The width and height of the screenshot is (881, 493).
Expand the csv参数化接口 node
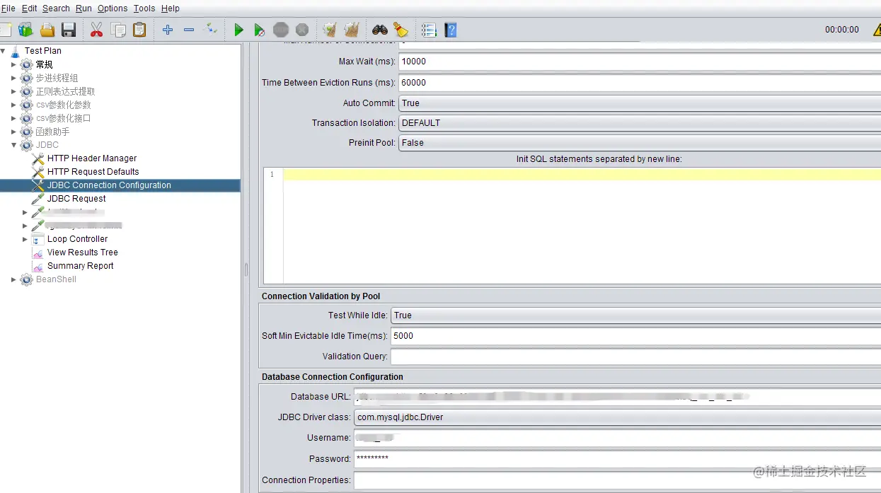13,118
